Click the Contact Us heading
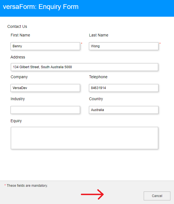 coord(17,26)
